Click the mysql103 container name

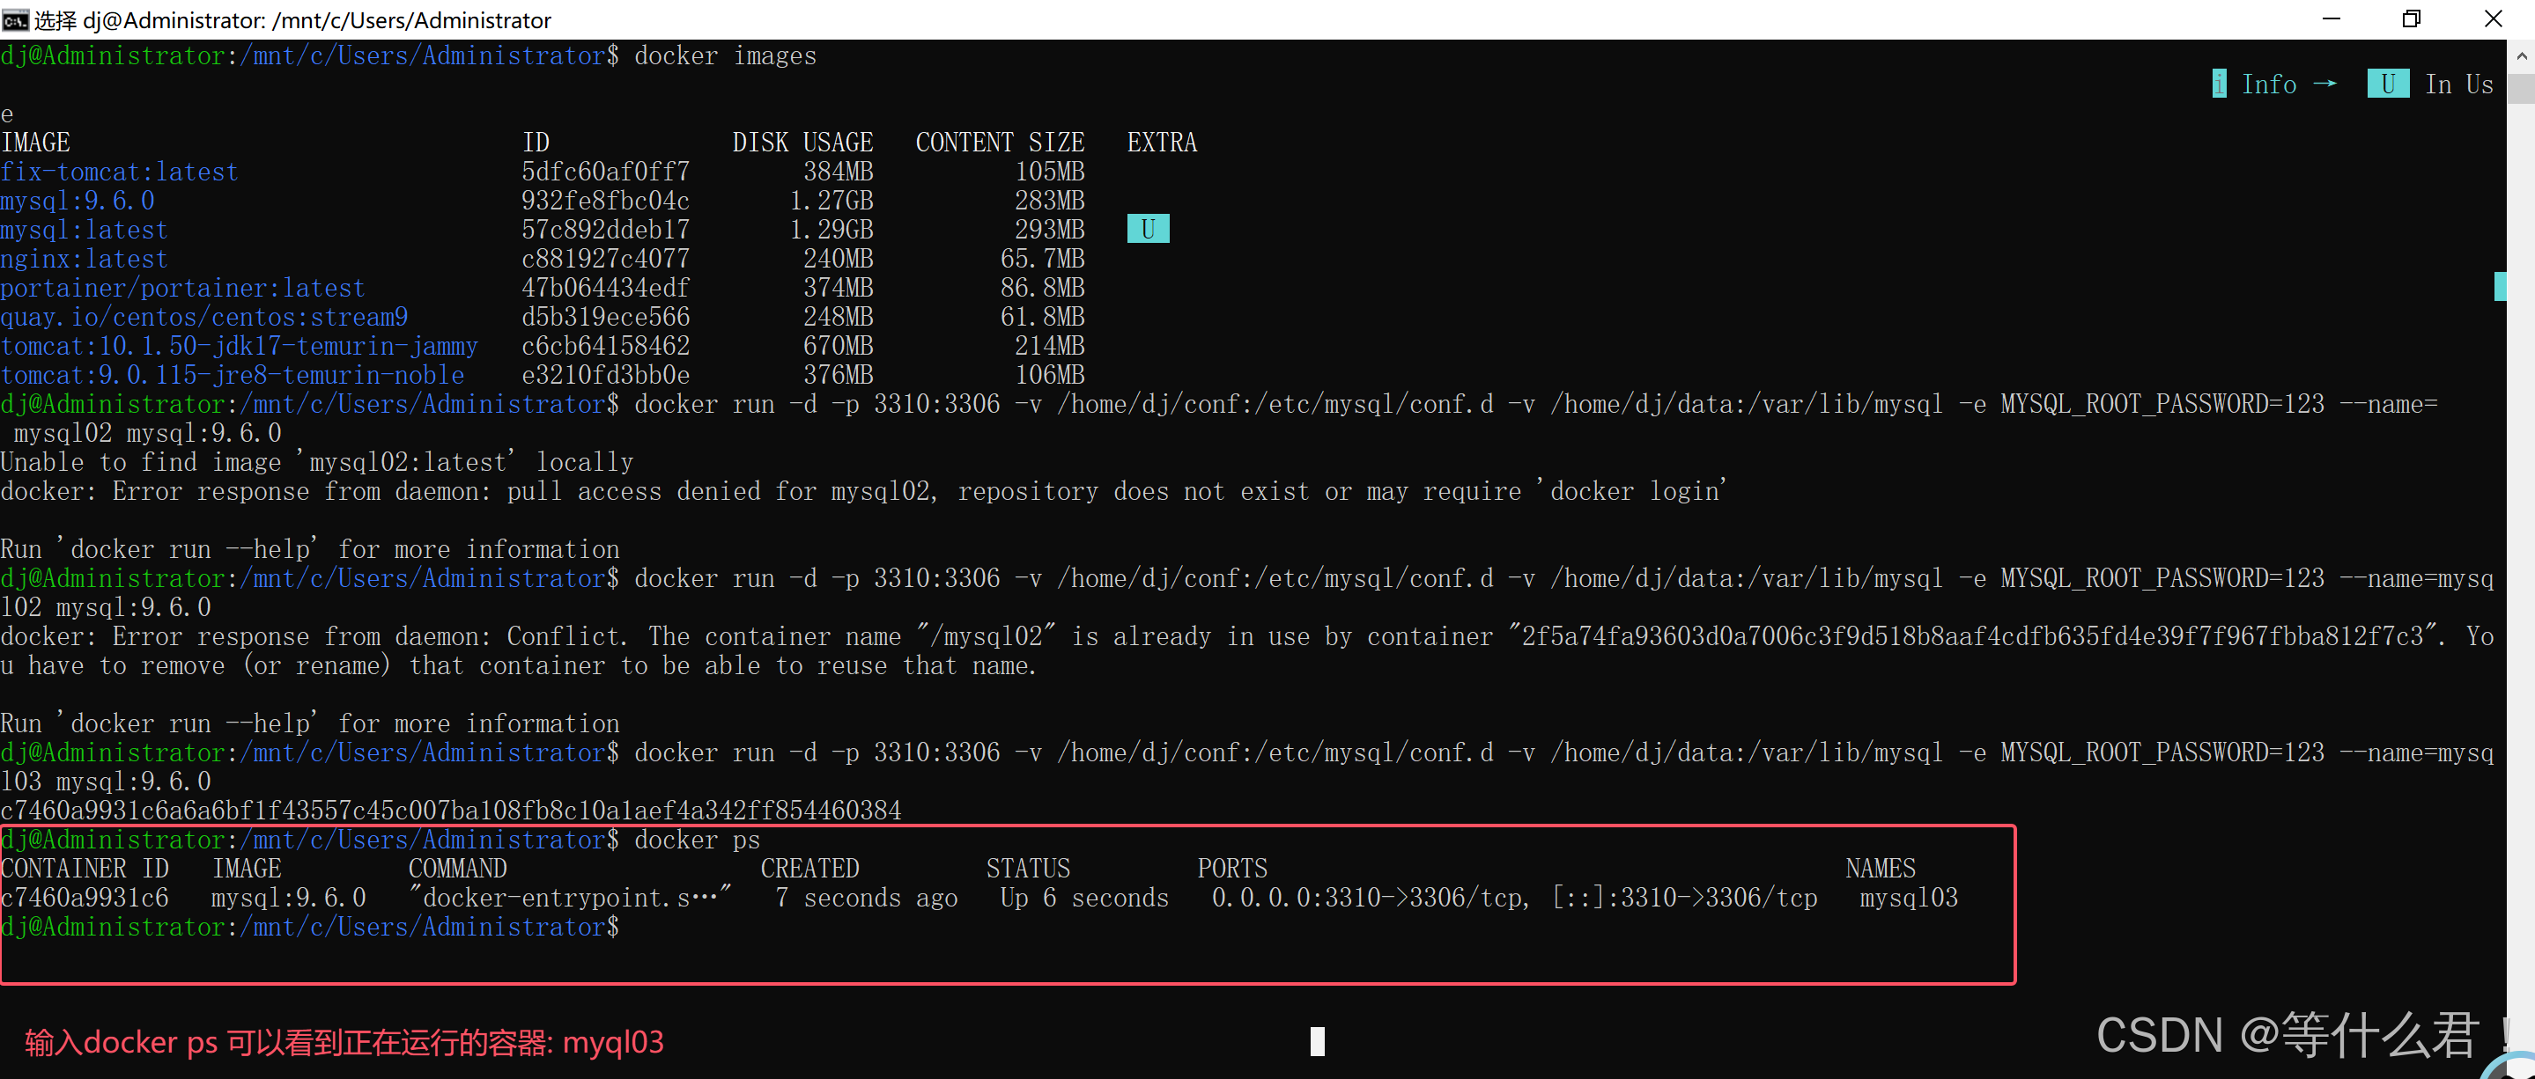point(1907,898)
